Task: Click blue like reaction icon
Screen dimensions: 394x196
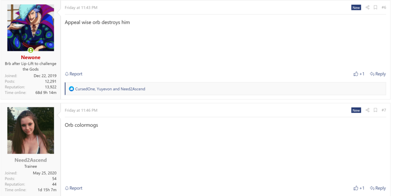Action: coord(71,89)
